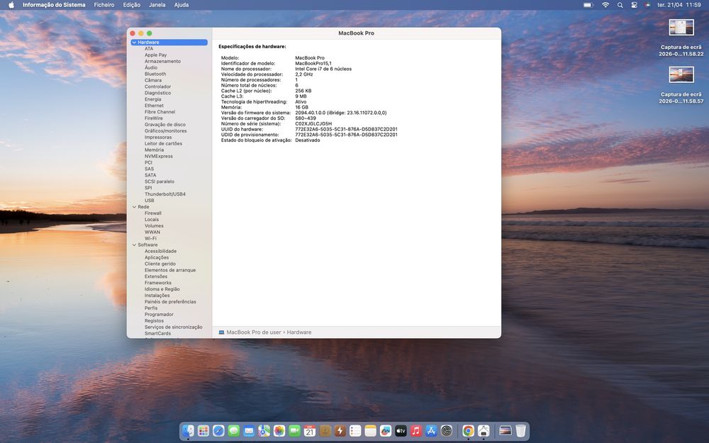
Task: Click MacBook Pro de user in path bar
Action: [x=254, y=332]
